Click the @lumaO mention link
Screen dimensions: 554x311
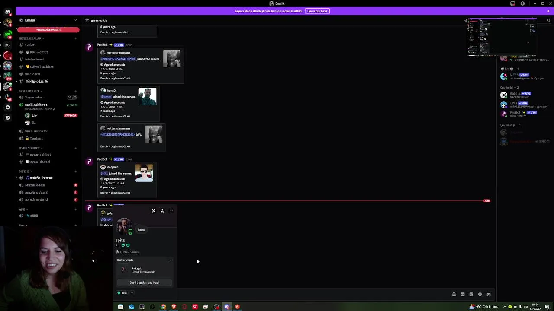tap(106, 97)
